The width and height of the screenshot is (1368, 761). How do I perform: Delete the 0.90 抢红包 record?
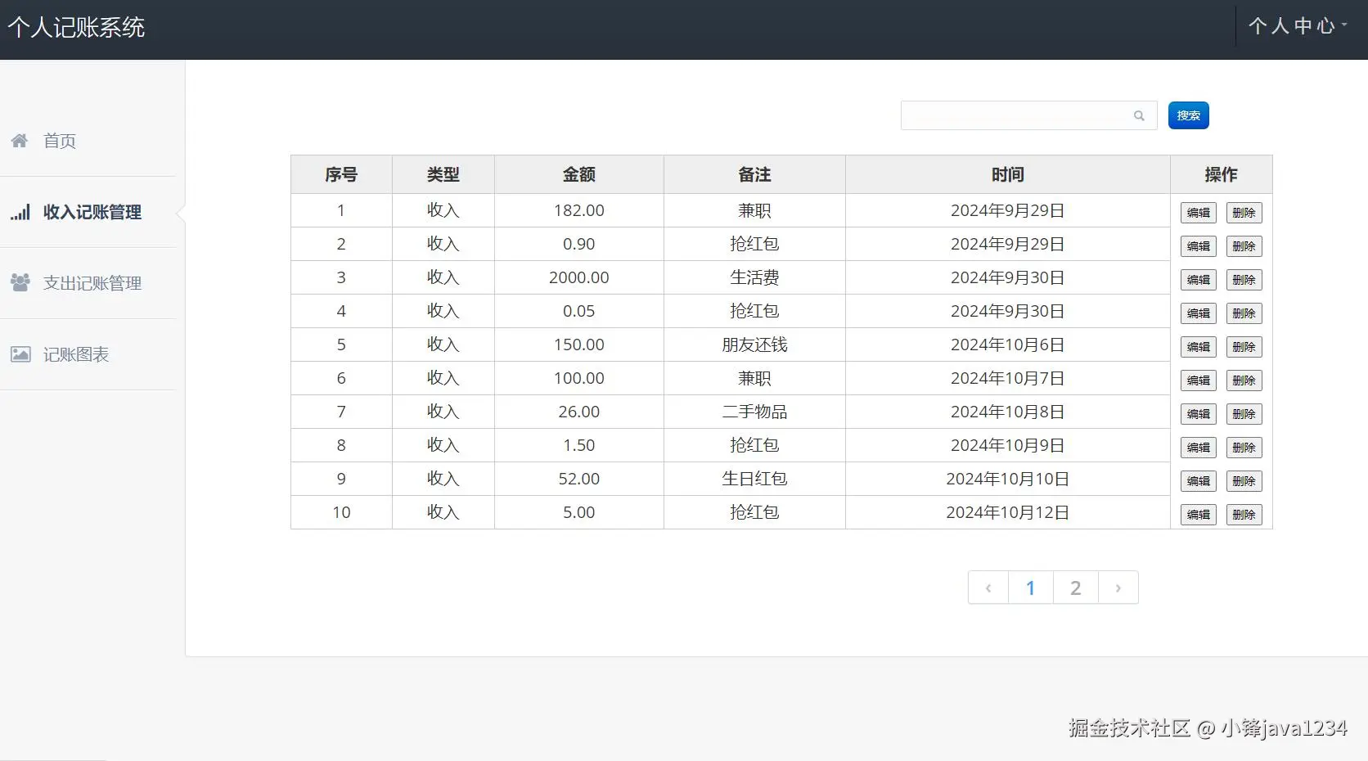[x=1244, y=246]
